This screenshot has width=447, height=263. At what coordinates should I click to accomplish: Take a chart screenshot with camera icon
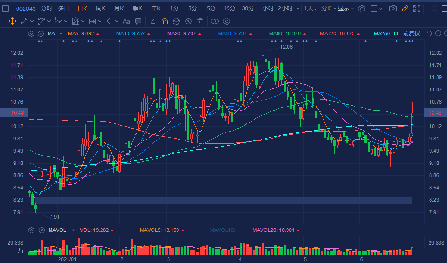393,8
